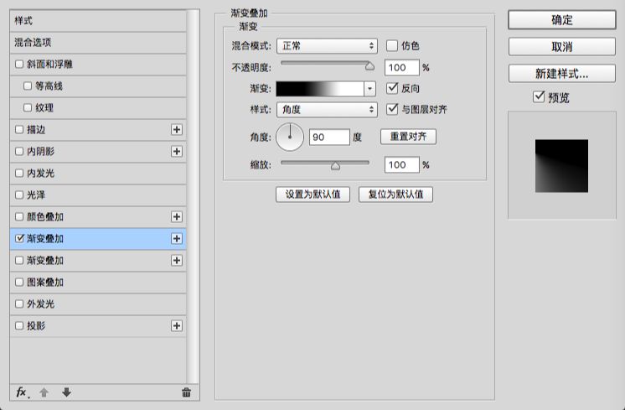Click the 缩放 slider handle

pyautogui.click(x=335, y=165)
